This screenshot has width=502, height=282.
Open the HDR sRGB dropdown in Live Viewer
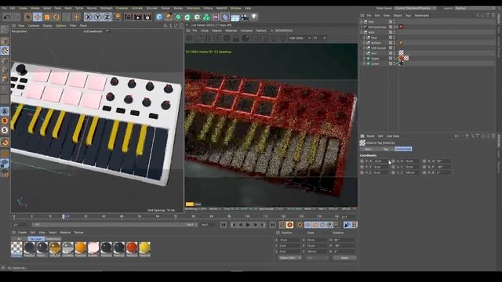tap(300, 38)
